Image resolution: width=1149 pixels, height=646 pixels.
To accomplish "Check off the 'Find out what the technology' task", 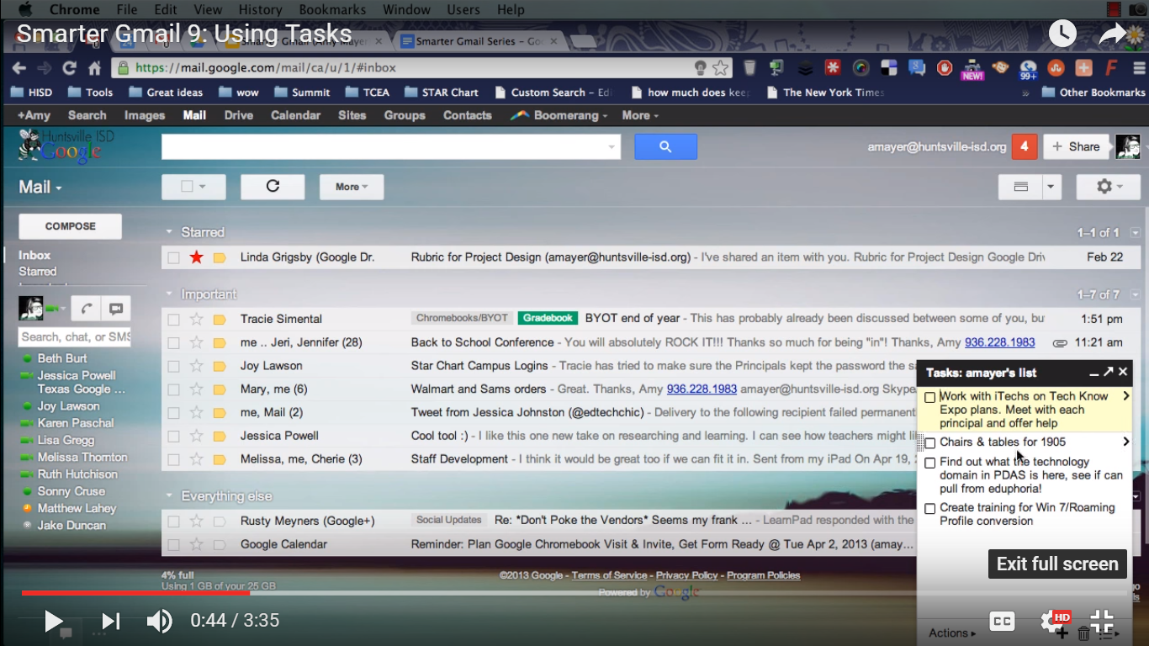I will pos(930,463).
